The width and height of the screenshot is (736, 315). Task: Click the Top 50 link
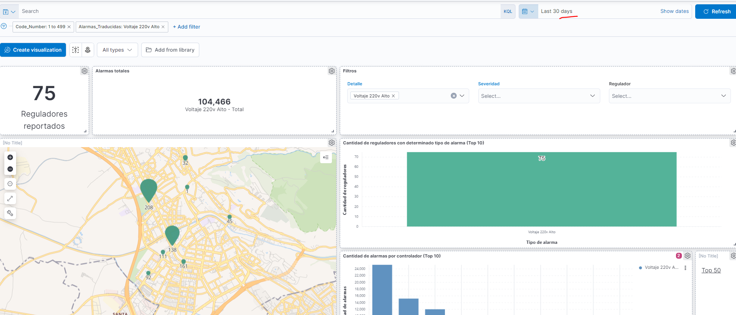711,270
